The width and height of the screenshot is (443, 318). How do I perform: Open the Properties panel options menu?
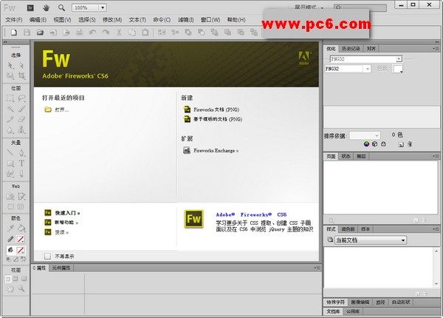point(317,268)
